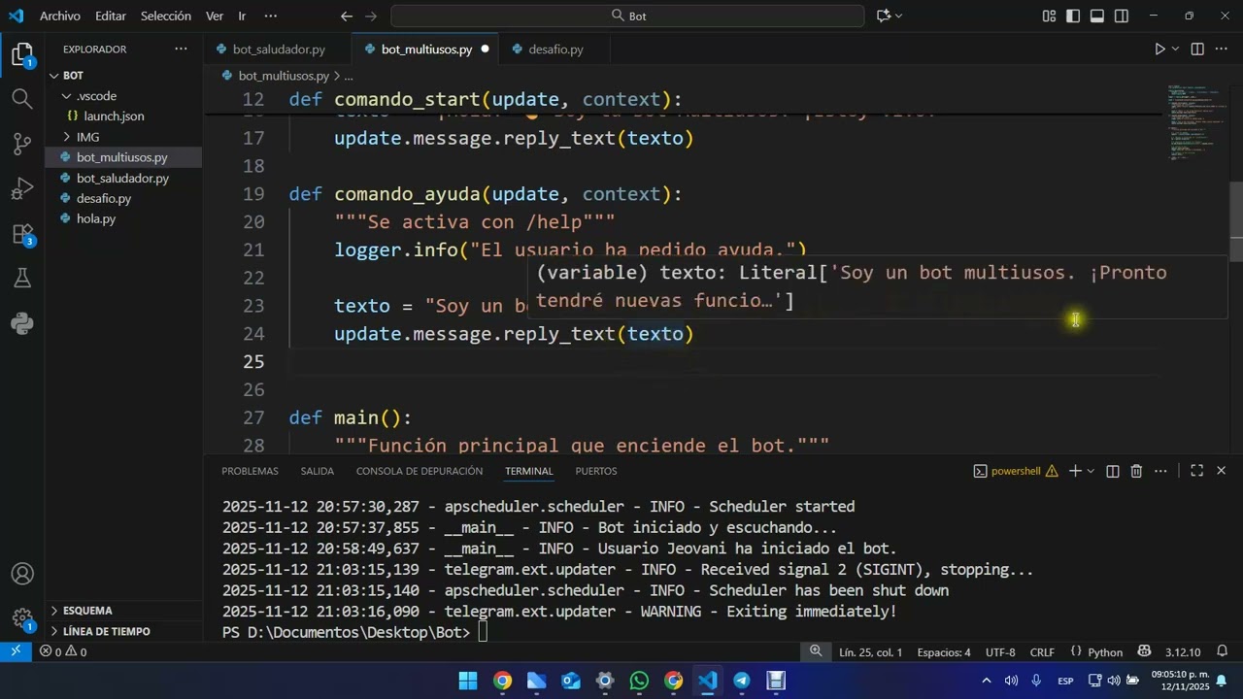Screen dimensions: 1243x699
Task: Switch to the SALIDA panel tab
Action: 318,471
